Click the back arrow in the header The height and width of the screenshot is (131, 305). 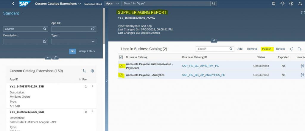coord(13,4)
